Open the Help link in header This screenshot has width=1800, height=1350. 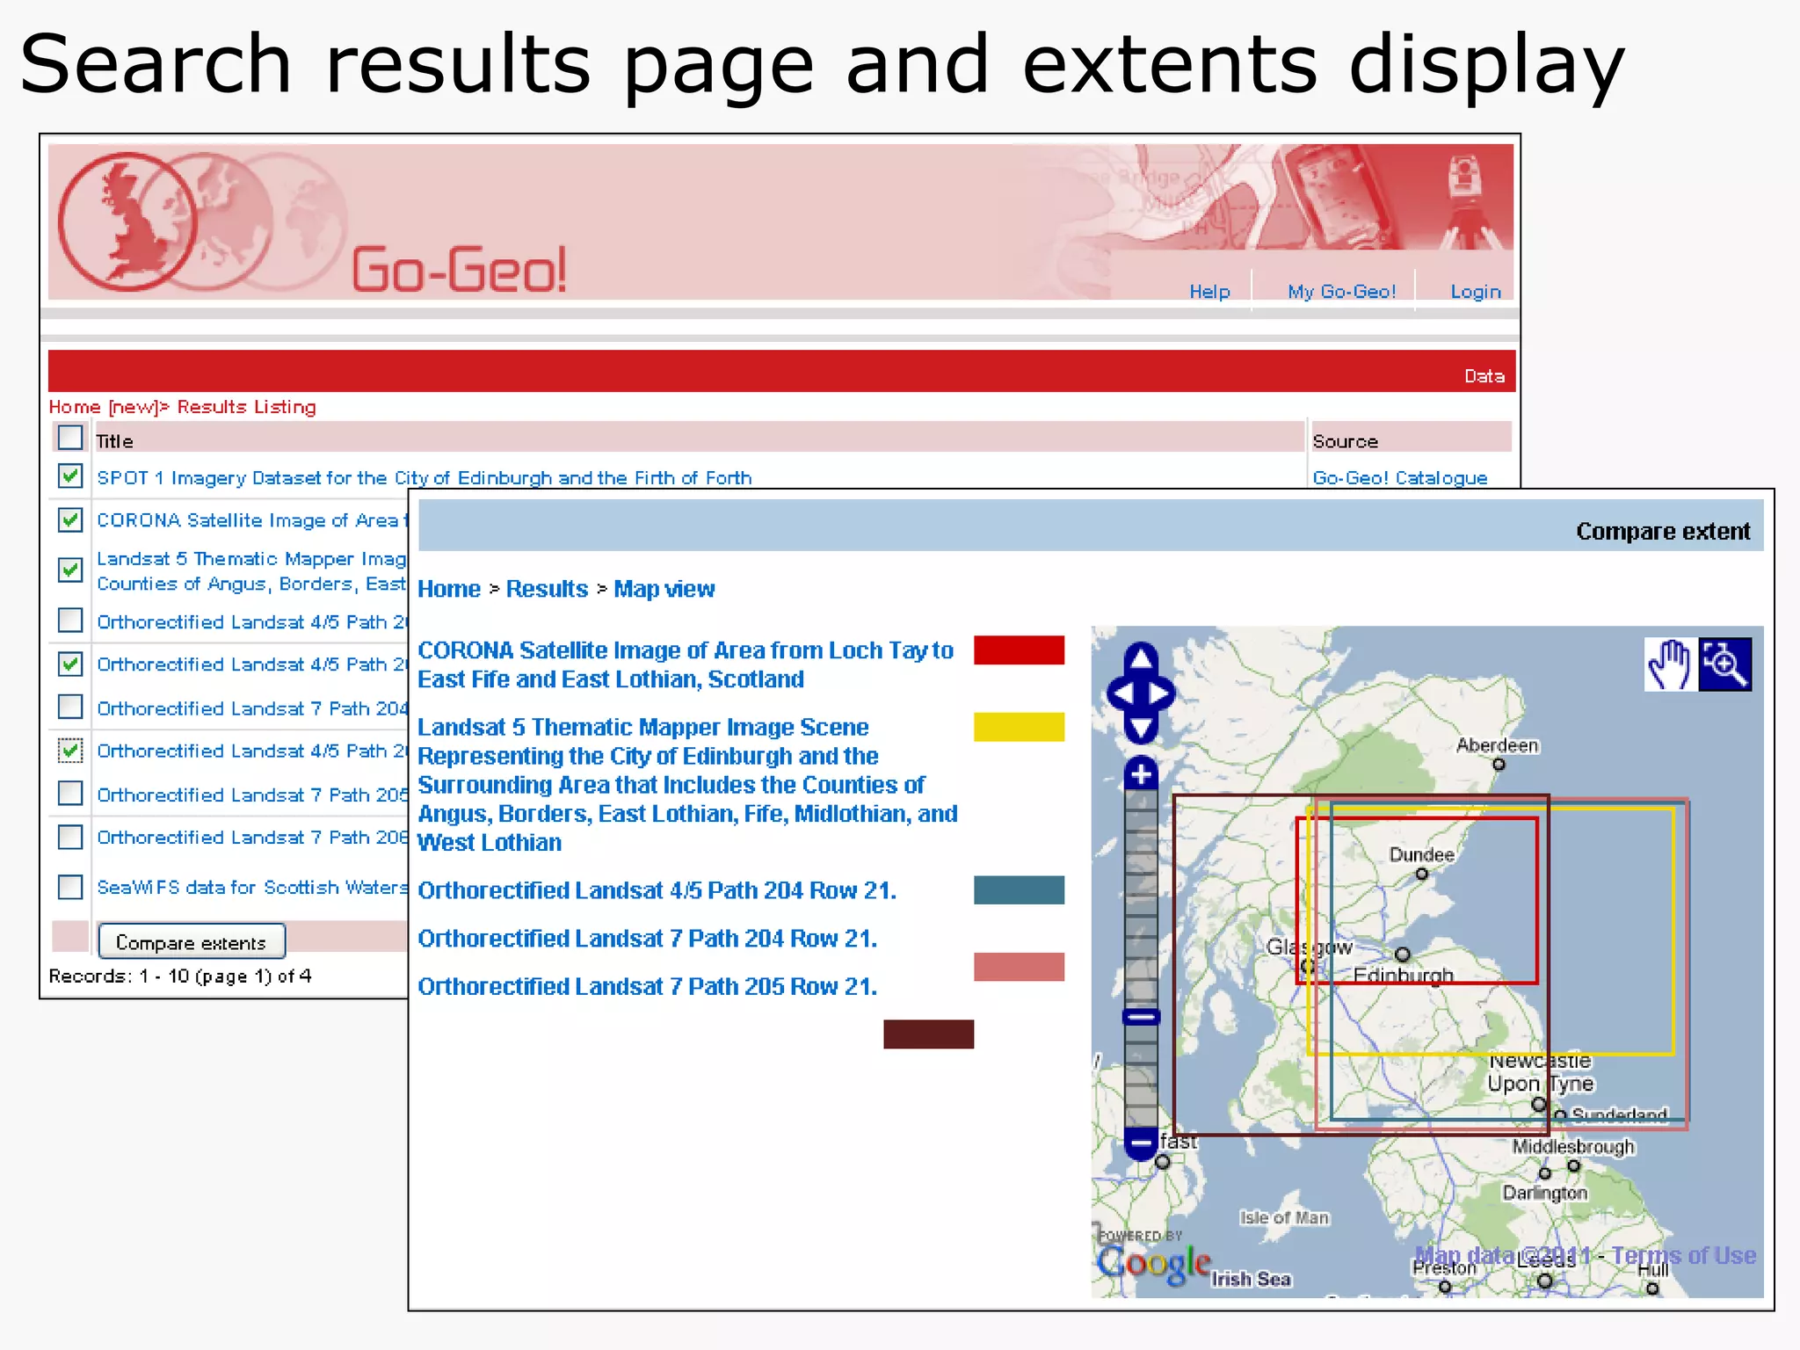(x=1209, y=292)
